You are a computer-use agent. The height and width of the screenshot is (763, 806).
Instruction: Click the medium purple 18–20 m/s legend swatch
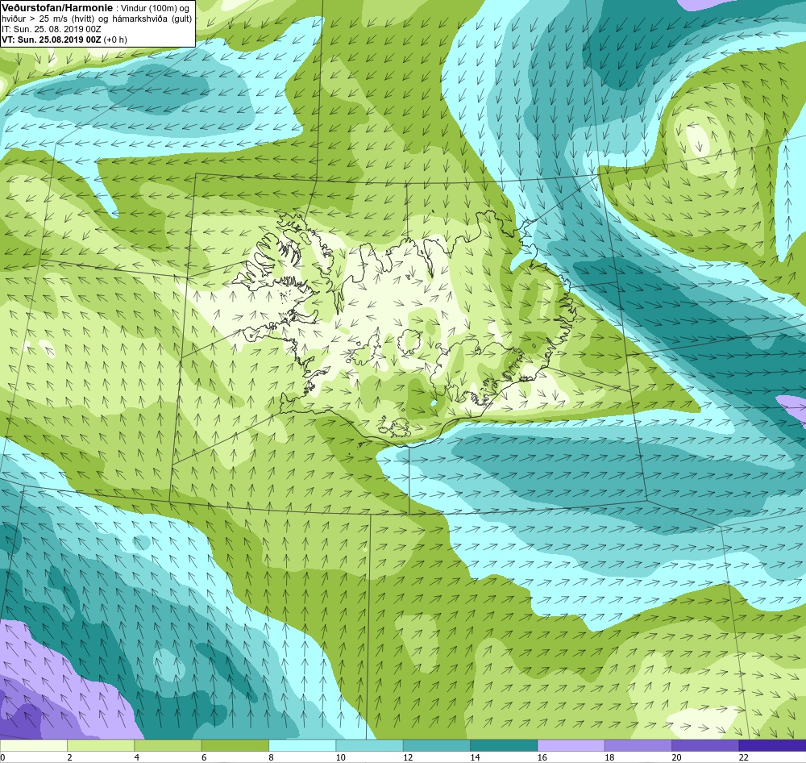[638, 745]
